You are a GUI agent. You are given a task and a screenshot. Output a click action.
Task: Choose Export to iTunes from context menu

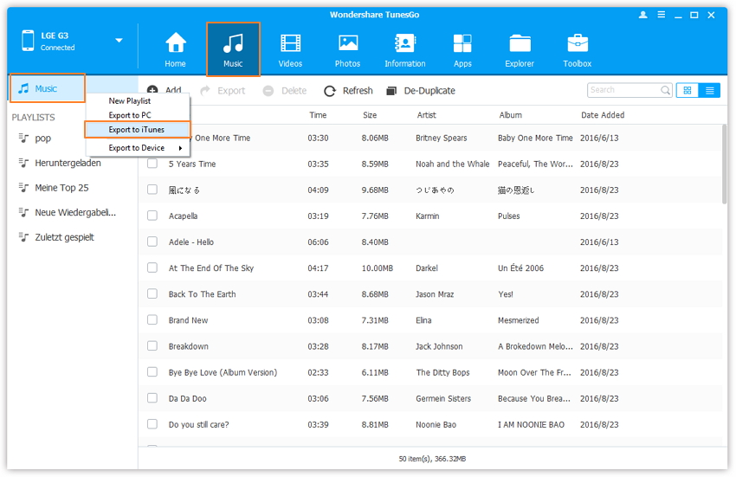coord(137,130)
